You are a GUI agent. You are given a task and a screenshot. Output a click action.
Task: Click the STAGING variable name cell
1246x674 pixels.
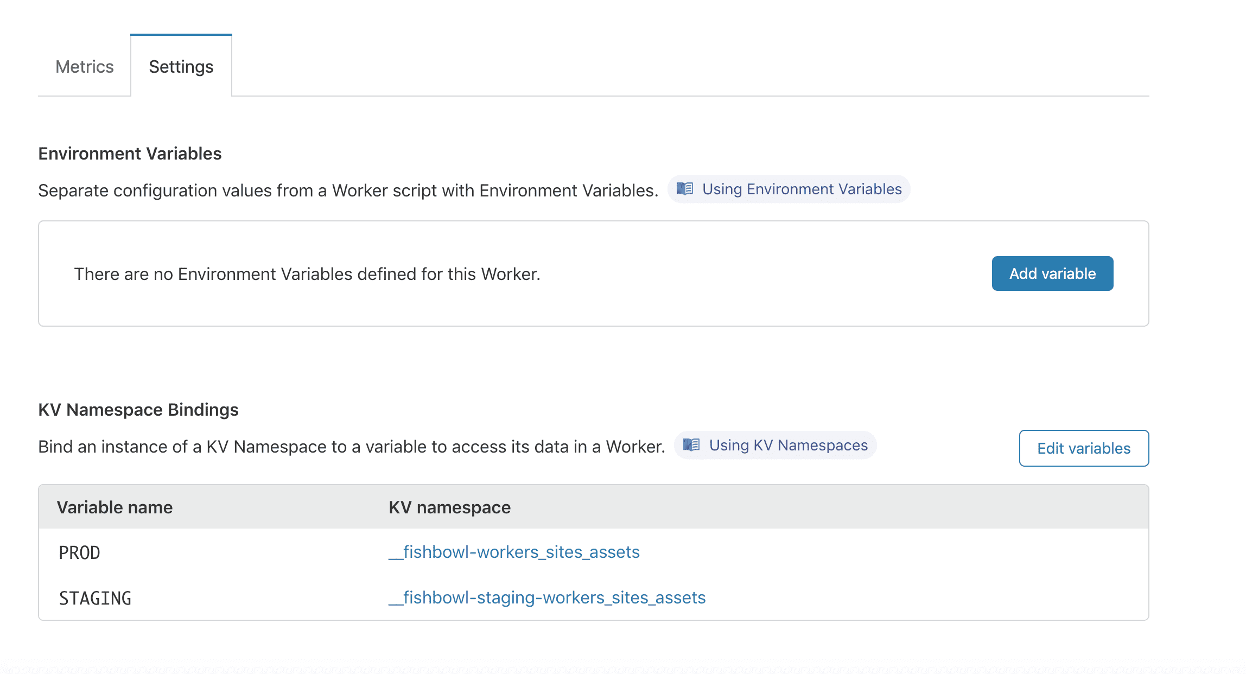pyautogui.click(x=96, y=599)
